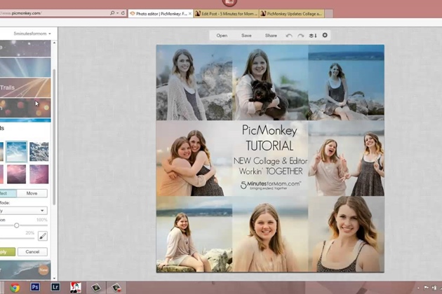
Task: Open Photoshop from the taskbar
Action: (x=35, y=287)
